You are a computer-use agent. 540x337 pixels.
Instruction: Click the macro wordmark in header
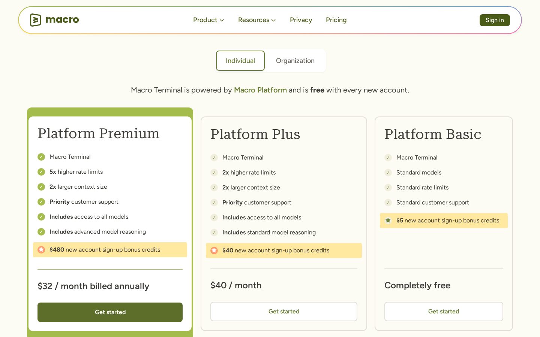pos(62,19)
